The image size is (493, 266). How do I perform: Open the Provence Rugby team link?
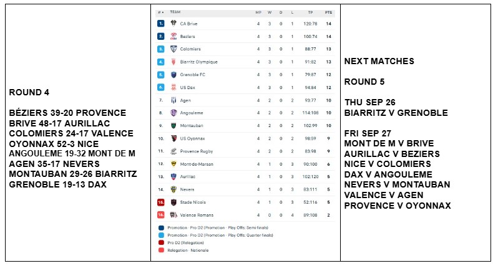click(x=193, y=151)
